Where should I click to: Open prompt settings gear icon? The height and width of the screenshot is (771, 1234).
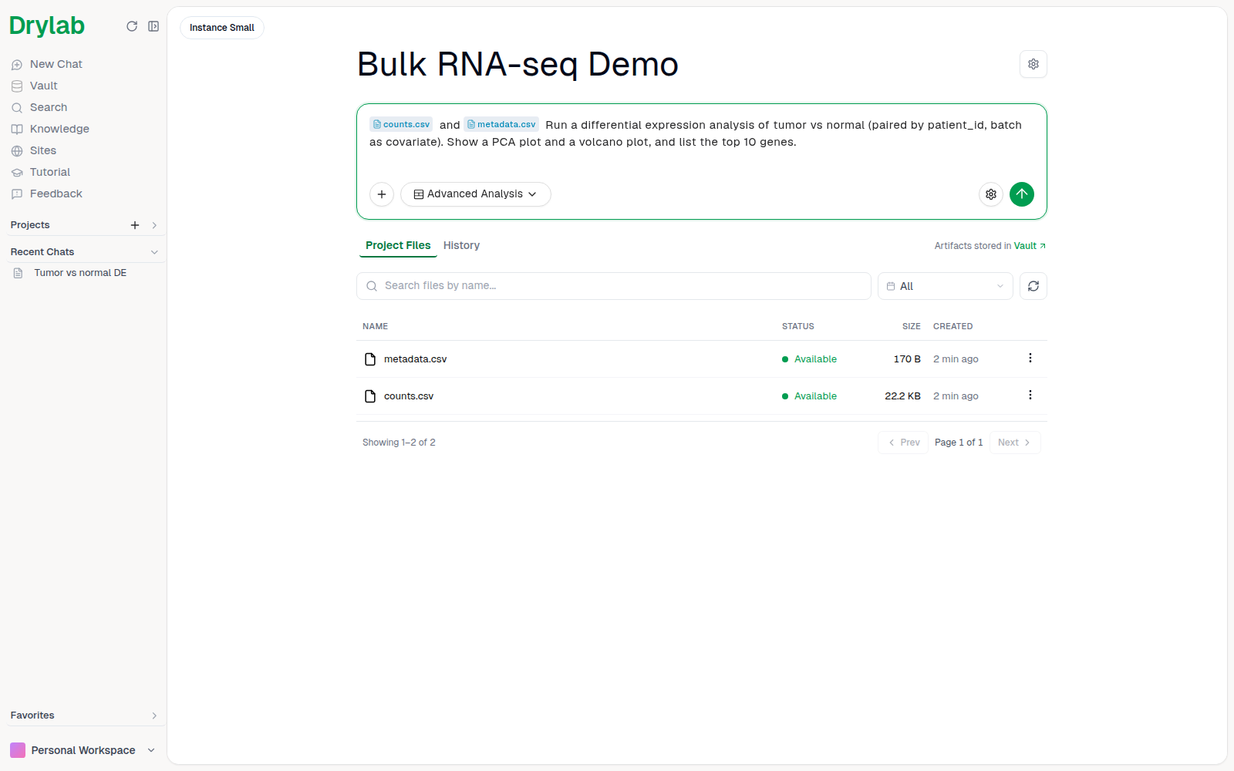click(x=991, y=194)
